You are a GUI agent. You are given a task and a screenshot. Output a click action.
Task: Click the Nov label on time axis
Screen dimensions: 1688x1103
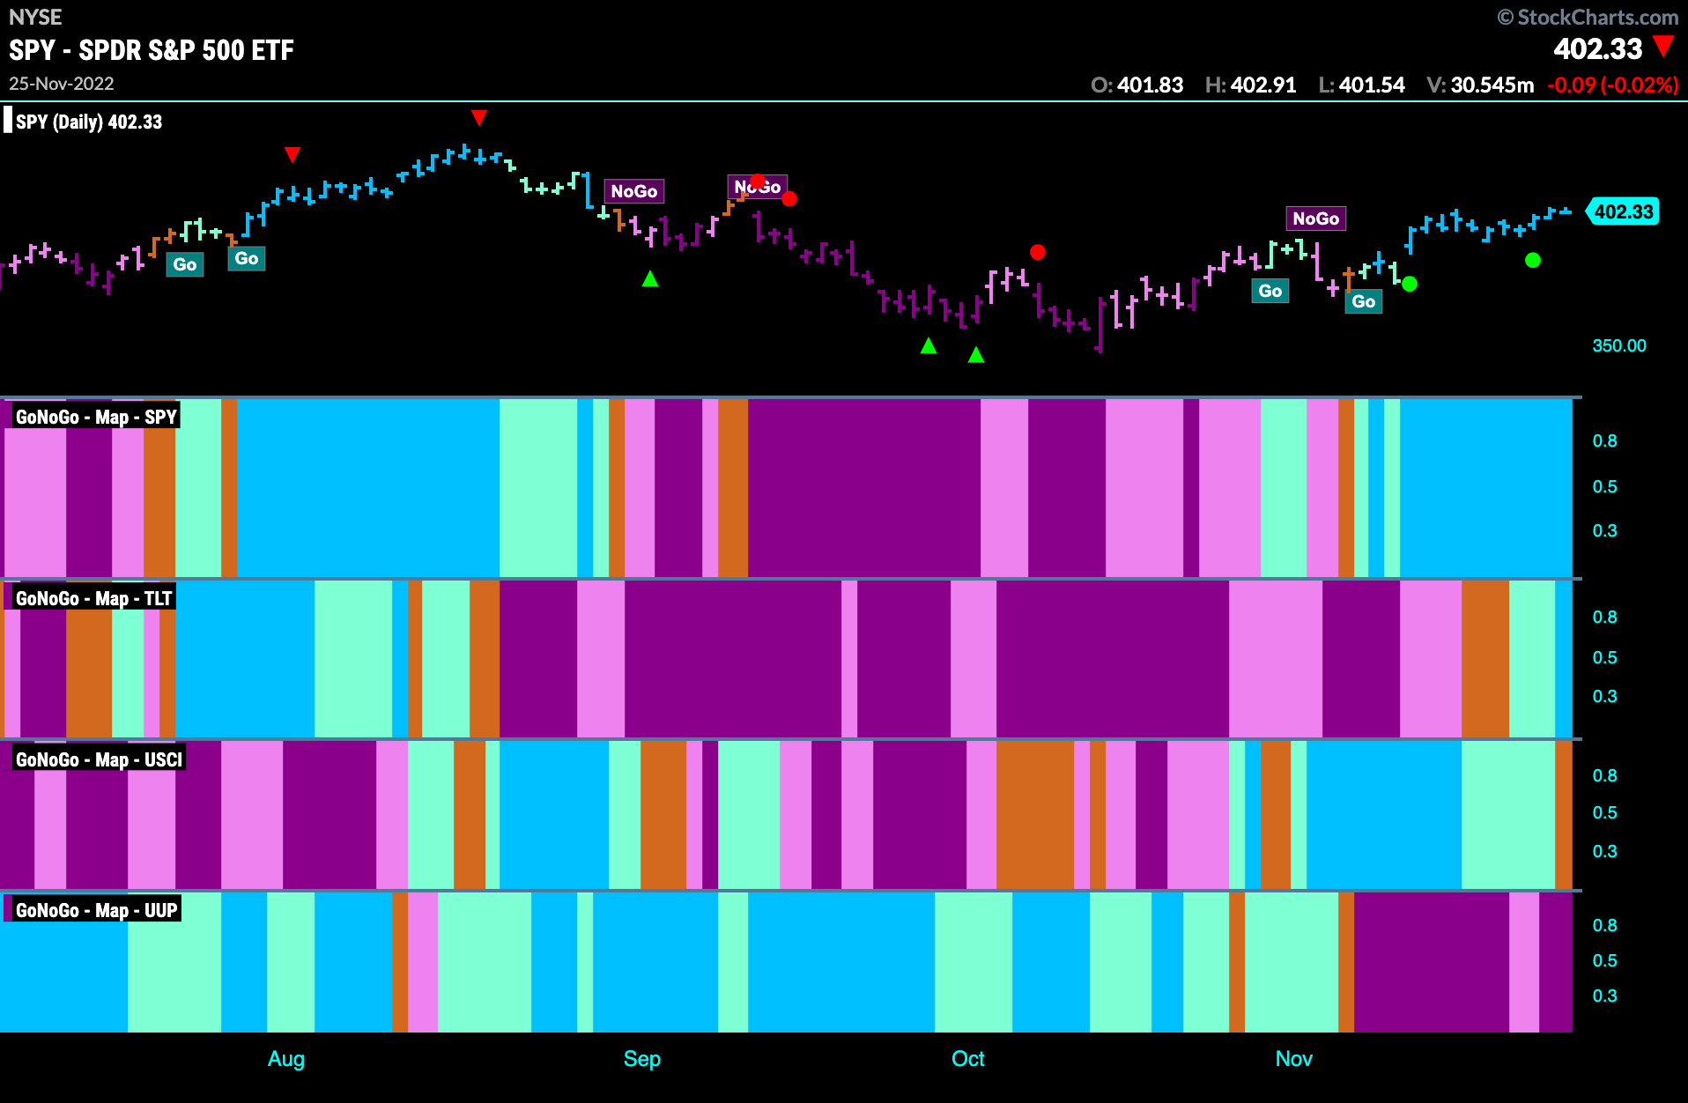click(x=1294, y=1059)
